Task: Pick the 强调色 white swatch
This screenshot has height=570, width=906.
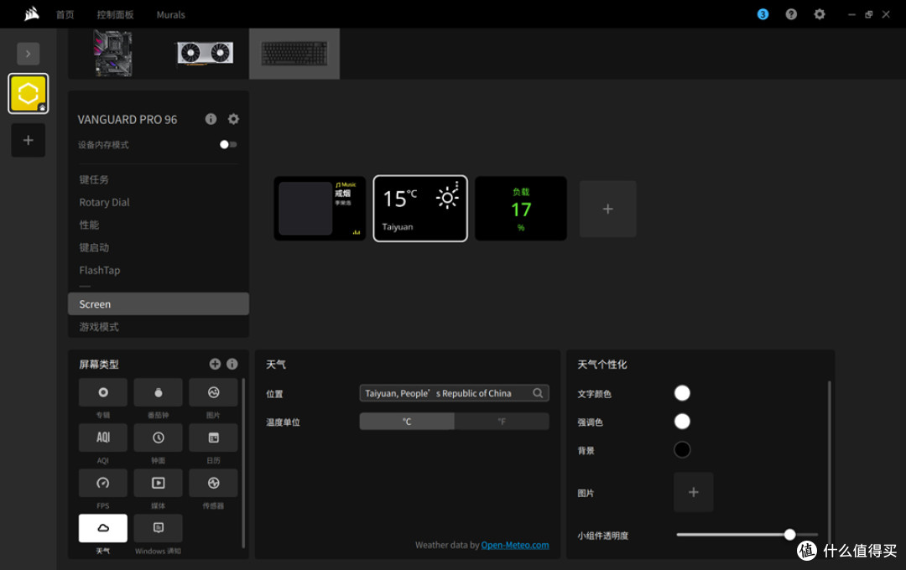Action: tap(682, 422)
